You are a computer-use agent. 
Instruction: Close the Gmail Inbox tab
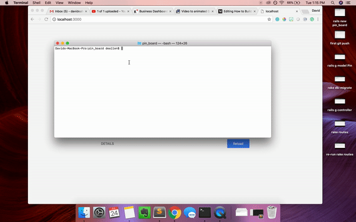click(86, 11)
